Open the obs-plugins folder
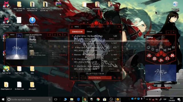The image size is (183, 102). [x=32, y=86]
